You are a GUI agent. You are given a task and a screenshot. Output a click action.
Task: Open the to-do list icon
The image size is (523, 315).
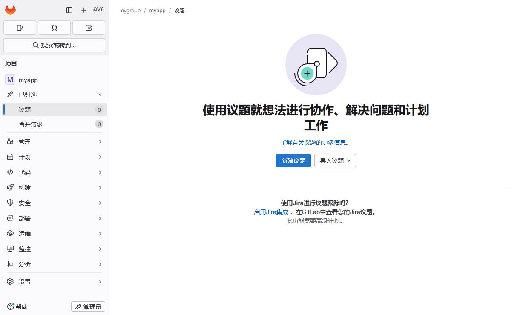tap(89, 28)
